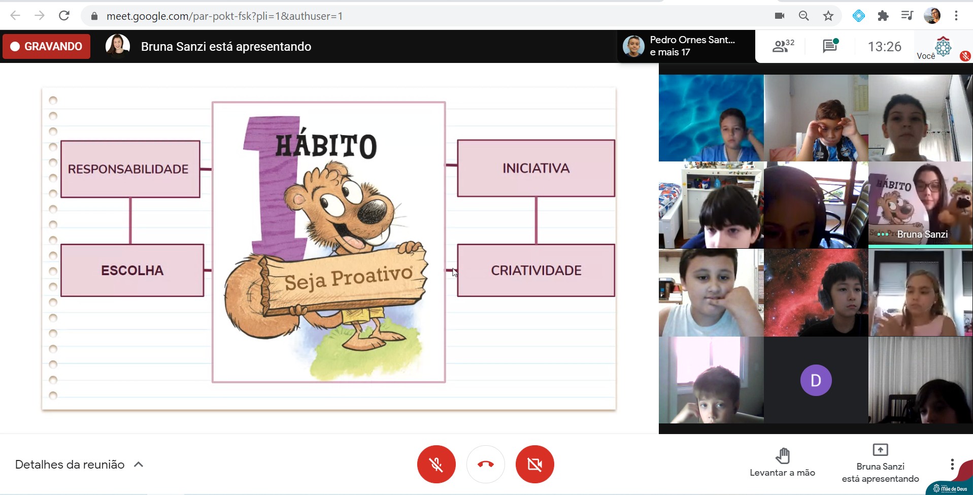Click the camera permission icon in address bar
This screenshot has height=495, width=973.
click(780, 16)
